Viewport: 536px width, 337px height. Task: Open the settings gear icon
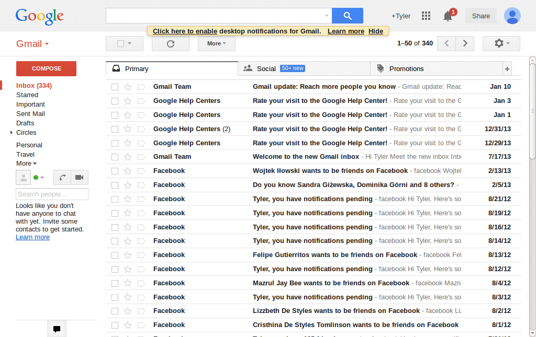point(498,43)
